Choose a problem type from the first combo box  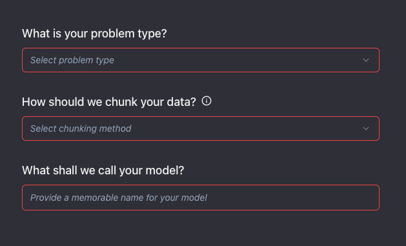click(201, 60)
